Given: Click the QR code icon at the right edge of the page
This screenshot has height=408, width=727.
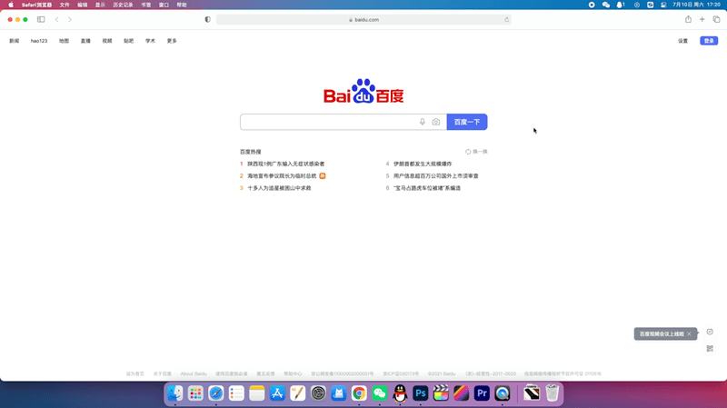Looking at the screenshot, I should 710,348.
